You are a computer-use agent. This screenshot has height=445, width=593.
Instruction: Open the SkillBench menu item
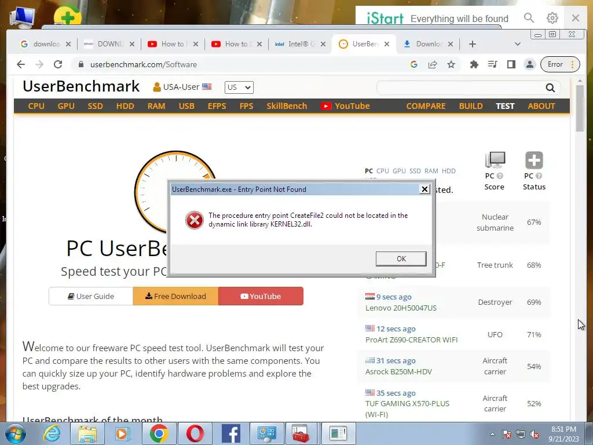click(287, 106)
